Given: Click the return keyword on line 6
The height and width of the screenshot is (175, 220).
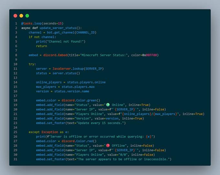Looking at the screenshot, I should click(x=41, y=46).
